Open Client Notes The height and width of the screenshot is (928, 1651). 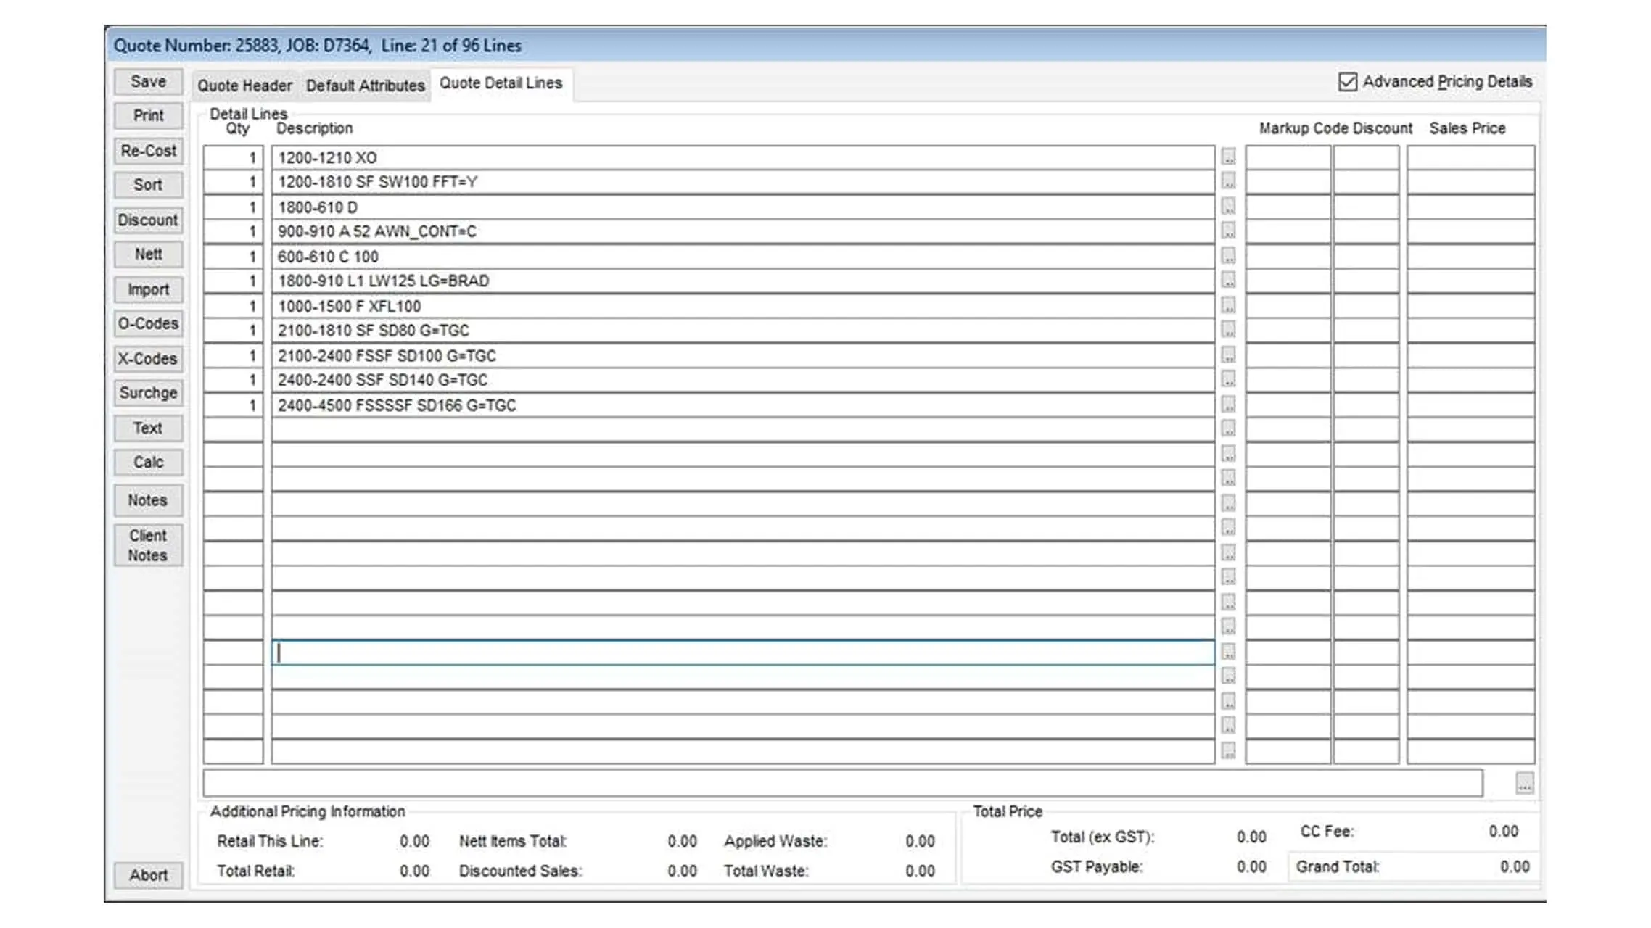coord(148,545)
